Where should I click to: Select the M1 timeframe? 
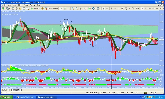[142, 8]
